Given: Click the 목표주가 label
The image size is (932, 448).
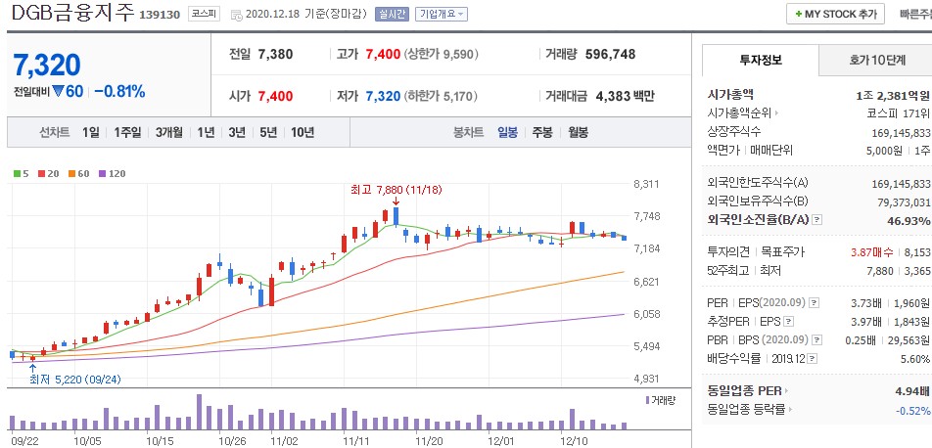Looking at the screenshot, I should [x=781, y=252].
